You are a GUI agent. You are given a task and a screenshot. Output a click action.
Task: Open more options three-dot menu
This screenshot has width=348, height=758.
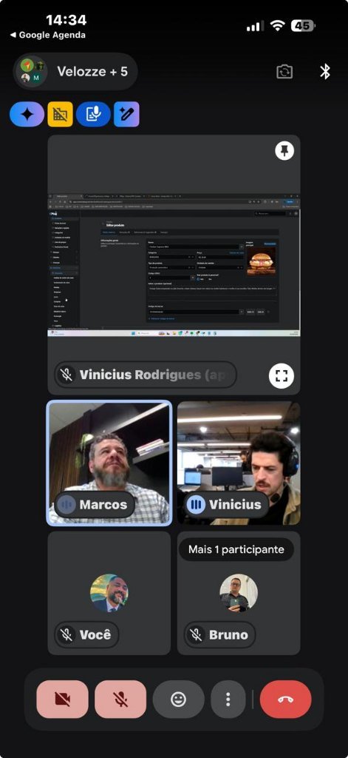click(228, 699)
